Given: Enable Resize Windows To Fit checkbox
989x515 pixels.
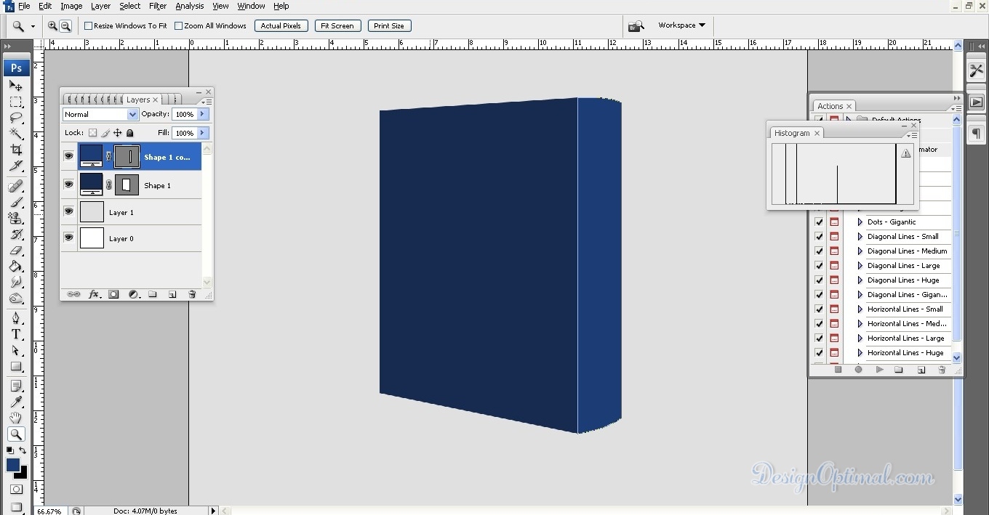Looking at the screenshot, I should point(89,26).
